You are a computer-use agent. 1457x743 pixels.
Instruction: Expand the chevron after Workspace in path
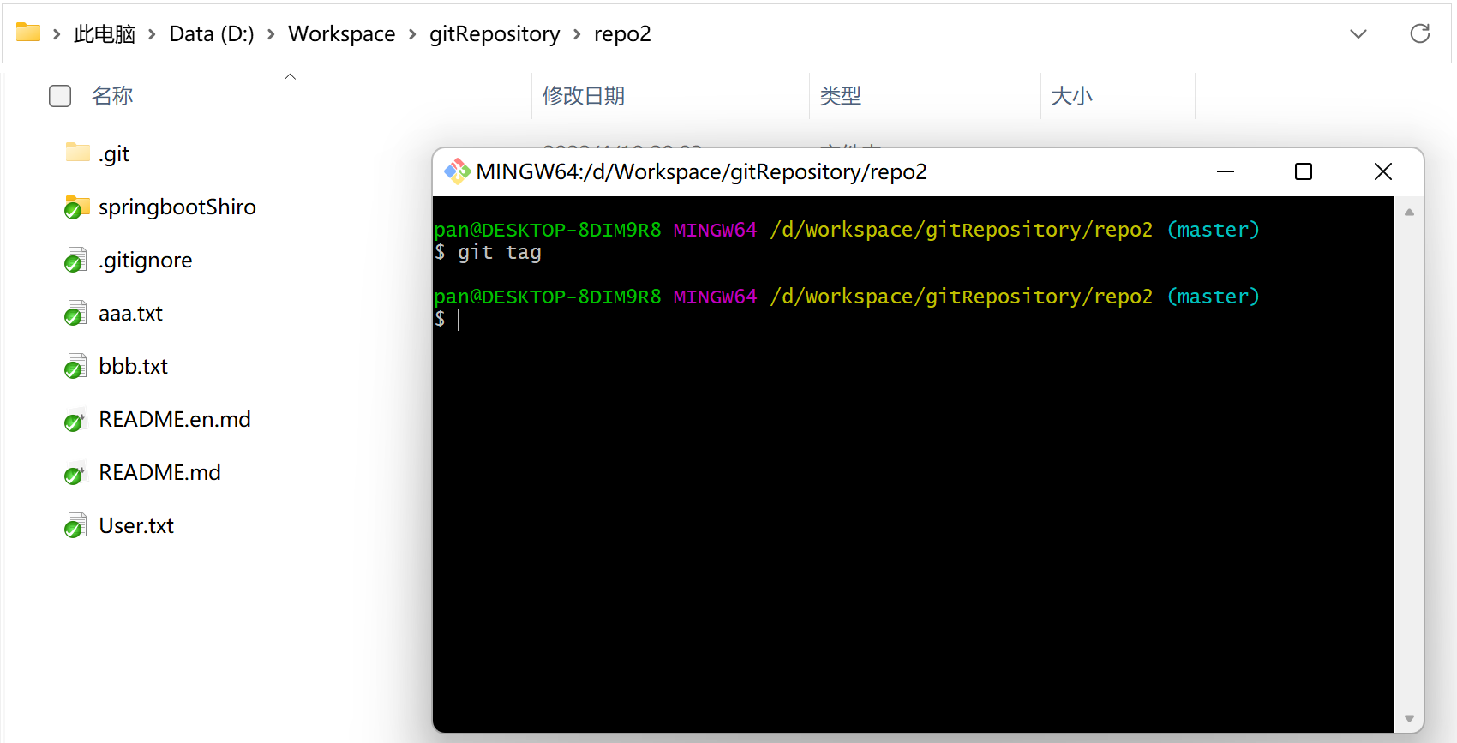click(412, 34)
